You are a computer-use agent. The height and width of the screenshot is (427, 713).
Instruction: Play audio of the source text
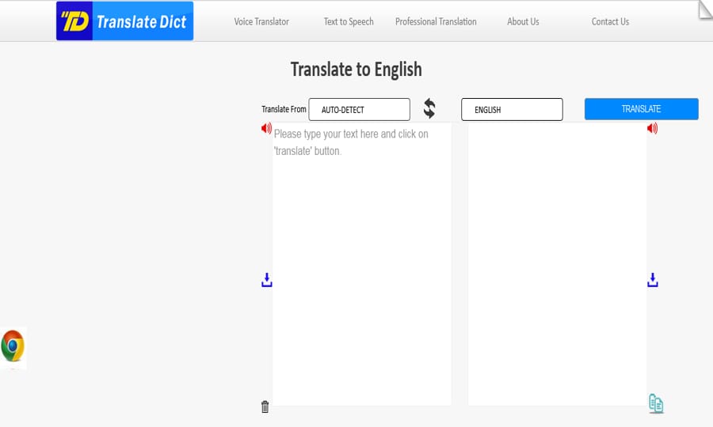(266, 128)
